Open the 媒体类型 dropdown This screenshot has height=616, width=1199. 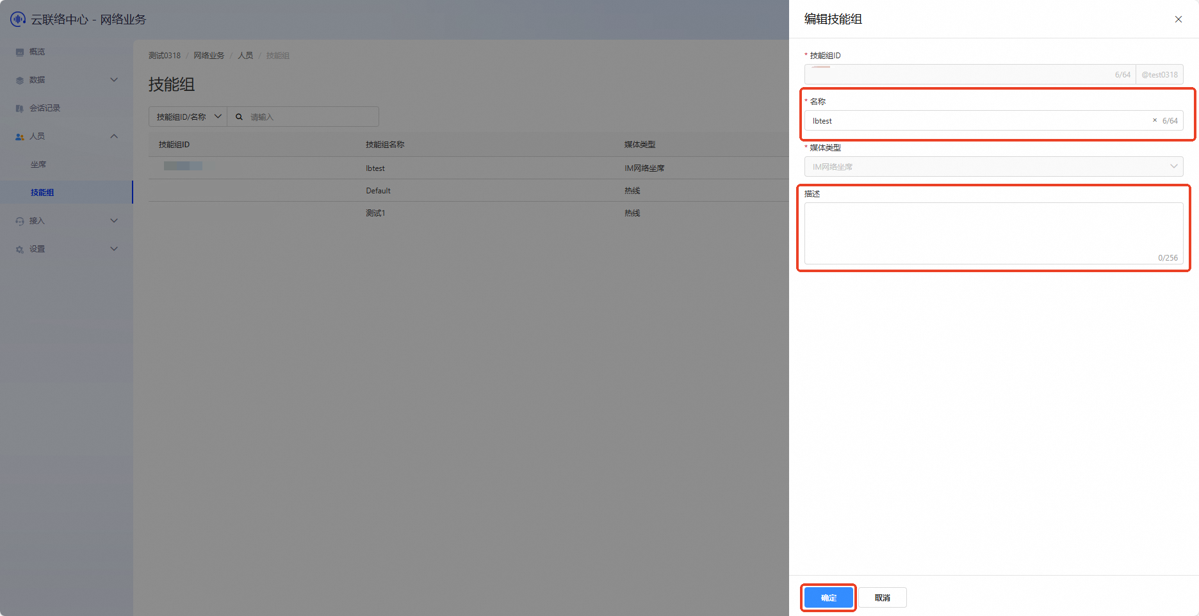click(x=993, y=166)
